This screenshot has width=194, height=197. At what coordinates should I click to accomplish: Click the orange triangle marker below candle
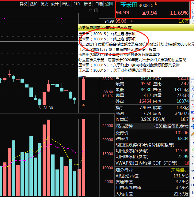(x=83, y=105)
